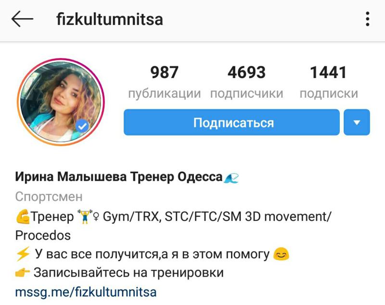Open the 4693 подписчики list
The height and width of the screenshot is (305, 385).
tap(246, 82)
